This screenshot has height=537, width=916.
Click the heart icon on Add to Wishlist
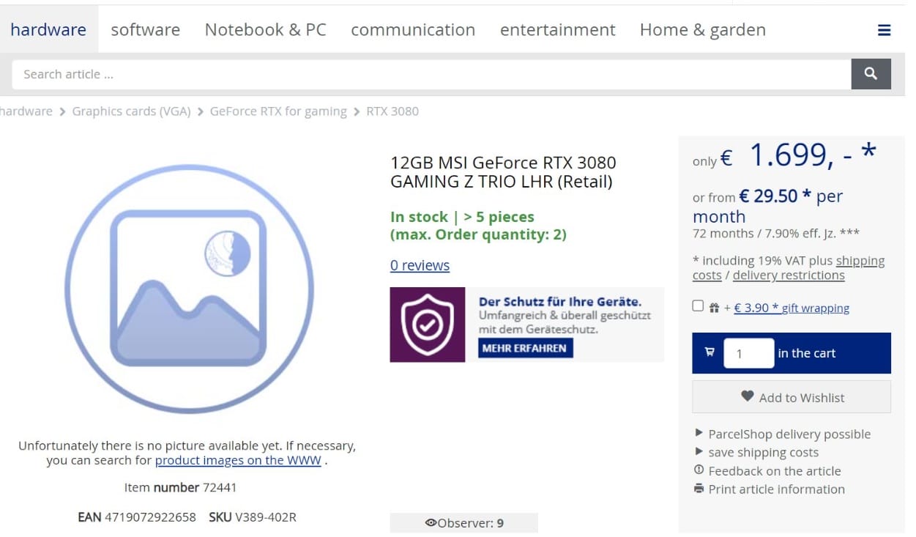pos(747,396)
